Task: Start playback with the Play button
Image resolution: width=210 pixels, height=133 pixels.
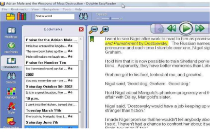Action: tap(186, 28)
